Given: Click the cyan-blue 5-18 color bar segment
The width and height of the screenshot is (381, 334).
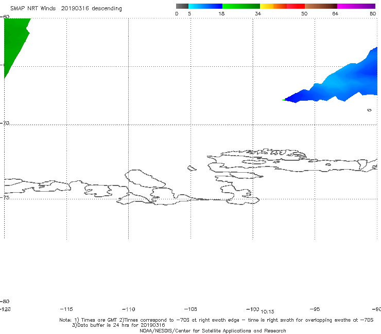Looking at the screenshot, I should pyautogui.click(x=205, y=6).
